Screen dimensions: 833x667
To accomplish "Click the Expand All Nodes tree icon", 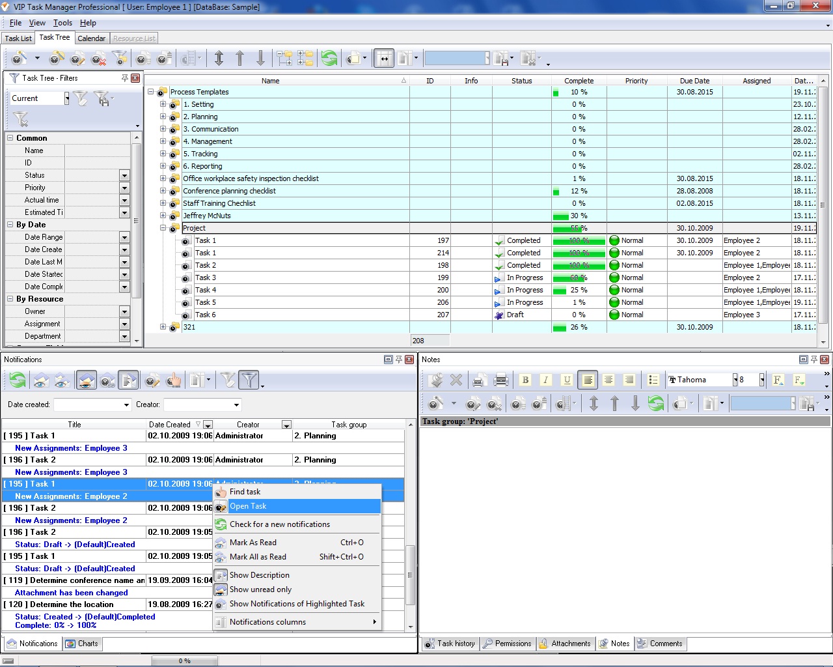I will point(284,59).
